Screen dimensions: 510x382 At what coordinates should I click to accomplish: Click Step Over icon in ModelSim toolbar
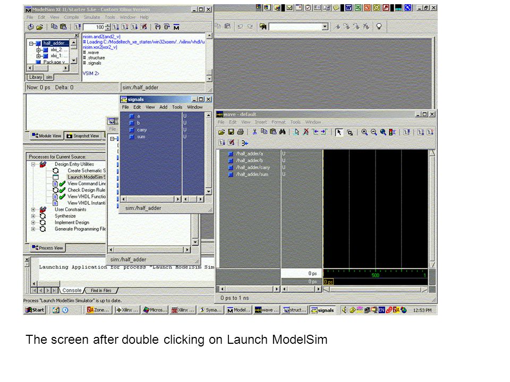coord(167,27)
